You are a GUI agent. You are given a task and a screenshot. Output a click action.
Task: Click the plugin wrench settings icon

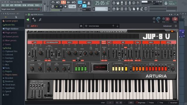point(40,20)
